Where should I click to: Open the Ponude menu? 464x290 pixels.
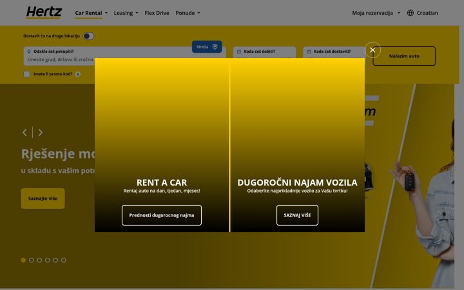[x=185, y=13]
